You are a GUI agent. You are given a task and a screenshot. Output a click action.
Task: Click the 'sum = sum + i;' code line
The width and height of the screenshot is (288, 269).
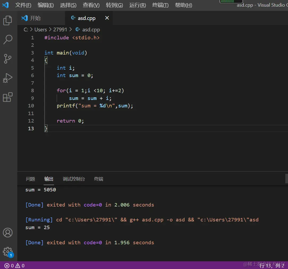(x=90, y=98)
